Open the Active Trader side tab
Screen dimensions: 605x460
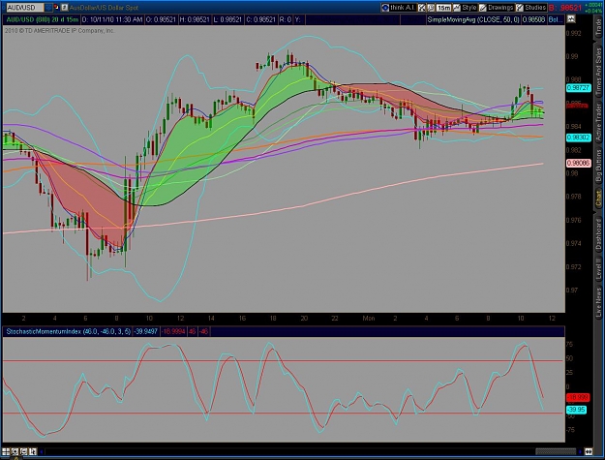(x=598, y=120)
